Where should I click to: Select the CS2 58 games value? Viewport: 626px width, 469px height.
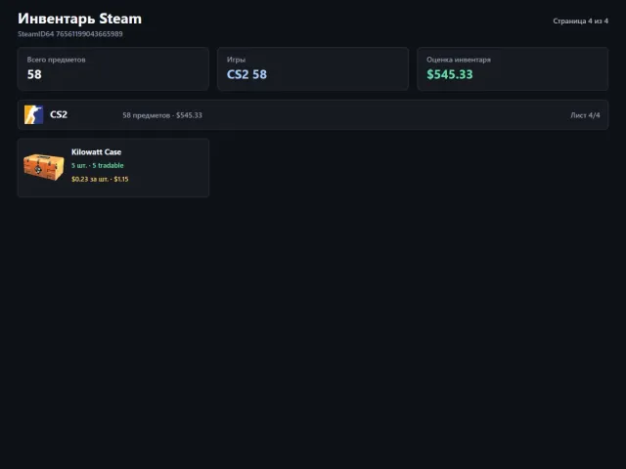click(246, 74)
